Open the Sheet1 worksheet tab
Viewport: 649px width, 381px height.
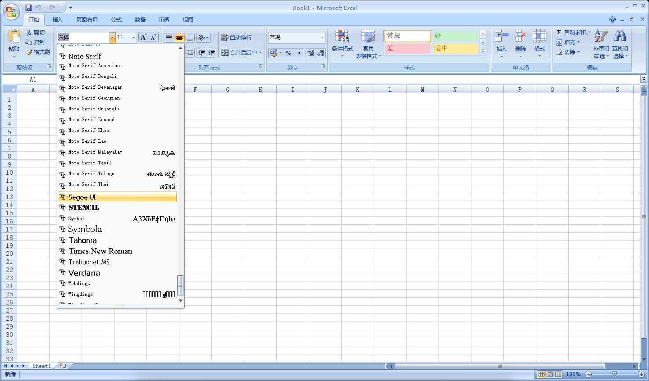coord(41,366)
